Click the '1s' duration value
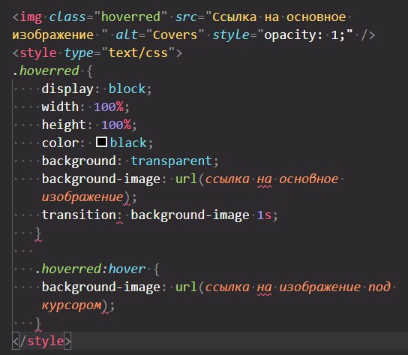Screen dimensions: 408x355 pyautogui.click(x=264, y=215)
